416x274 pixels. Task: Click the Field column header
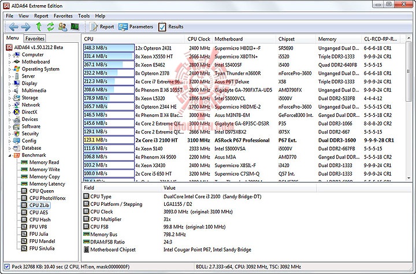[x=121, y=188]
